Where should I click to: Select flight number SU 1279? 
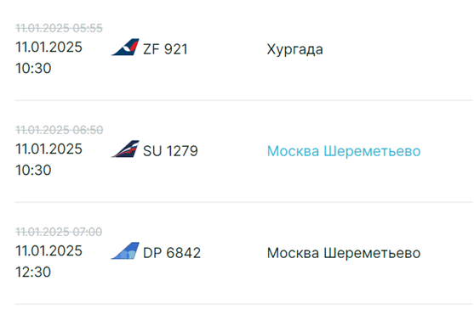[x=170, y=151]
